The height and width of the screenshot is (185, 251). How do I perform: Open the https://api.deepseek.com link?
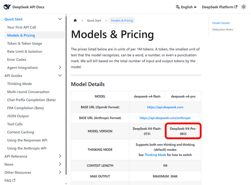tap(165, 107)
